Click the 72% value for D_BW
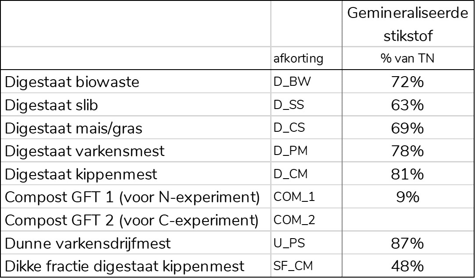 coord(407,82)
